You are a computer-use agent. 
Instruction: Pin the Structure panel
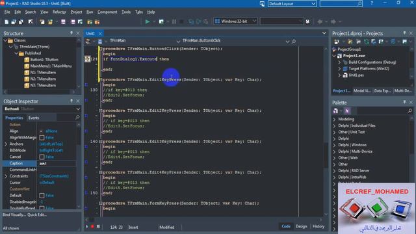[x=71, y=33]
